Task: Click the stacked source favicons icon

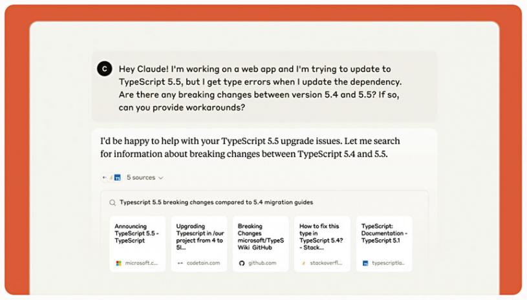Action: click(111, 177)
